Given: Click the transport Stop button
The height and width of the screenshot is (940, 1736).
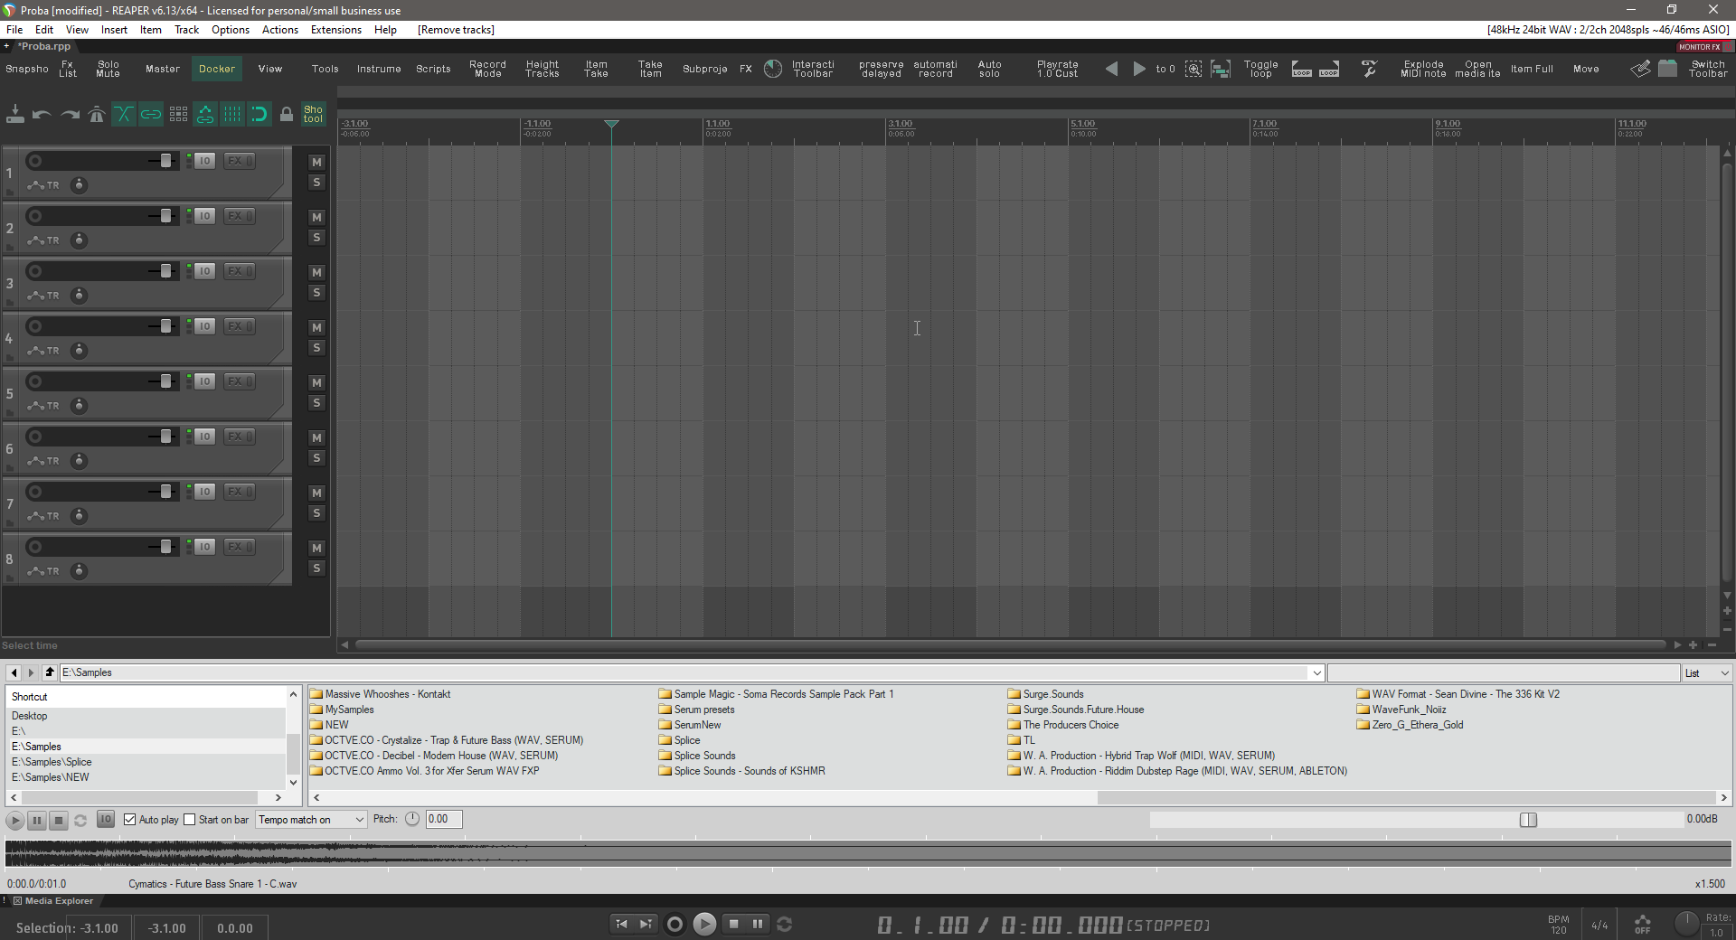Looking at the screenshot, I should (734, 924).
